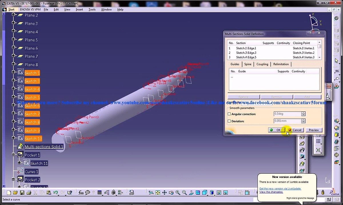The image size is (343, 205).
Task: Click the Save icon in bottom toolbar
Action: click(22, 193)
